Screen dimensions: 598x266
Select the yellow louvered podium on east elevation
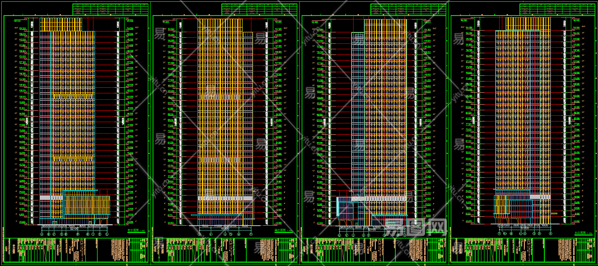point(87,205)
